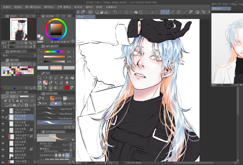Open brush size dynamics button

coord(71,145)
